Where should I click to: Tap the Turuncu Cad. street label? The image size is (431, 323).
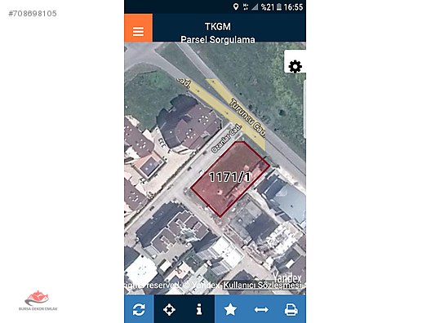pyautogui.click(x=247, y=117)
